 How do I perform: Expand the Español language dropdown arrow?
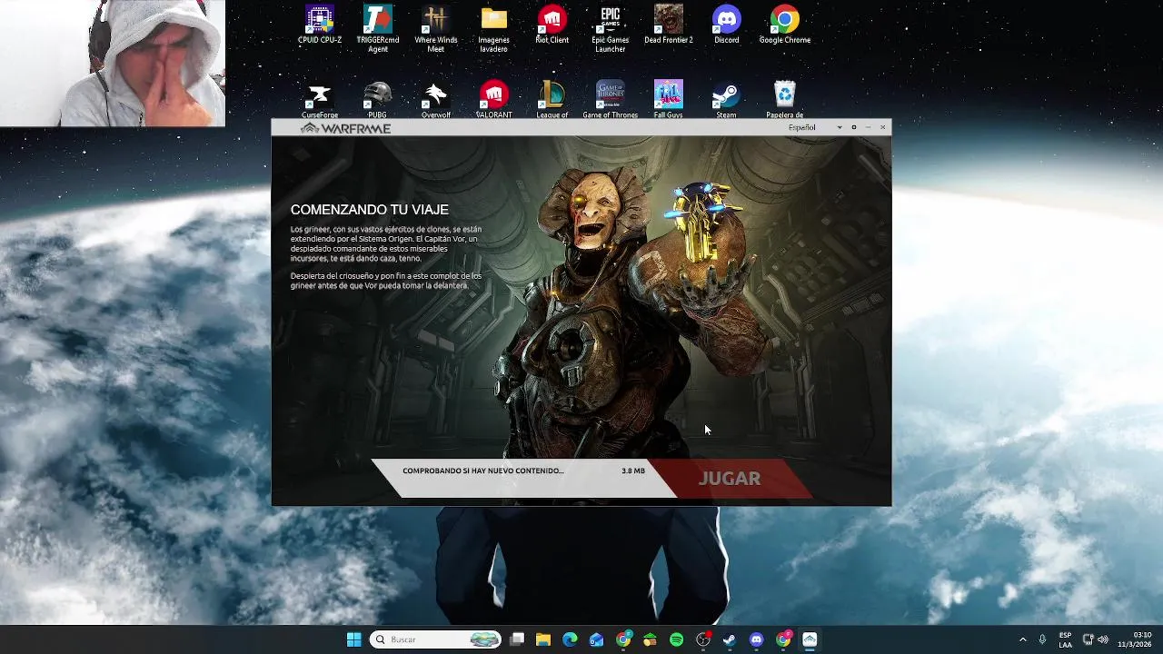tap(840, 128)
